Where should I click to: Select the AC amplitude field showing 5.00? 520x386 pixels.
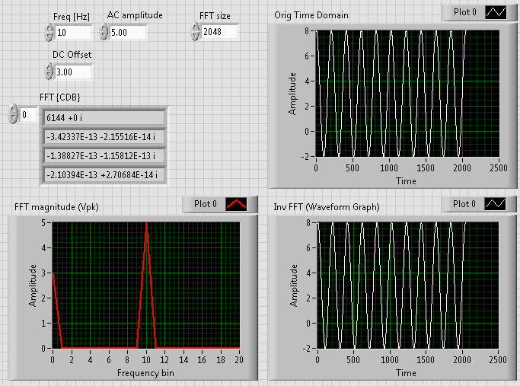[128, 33]
